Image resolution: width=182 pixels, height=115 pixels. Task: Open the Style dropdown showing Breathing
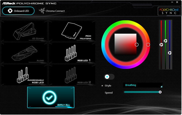[143, 85]
